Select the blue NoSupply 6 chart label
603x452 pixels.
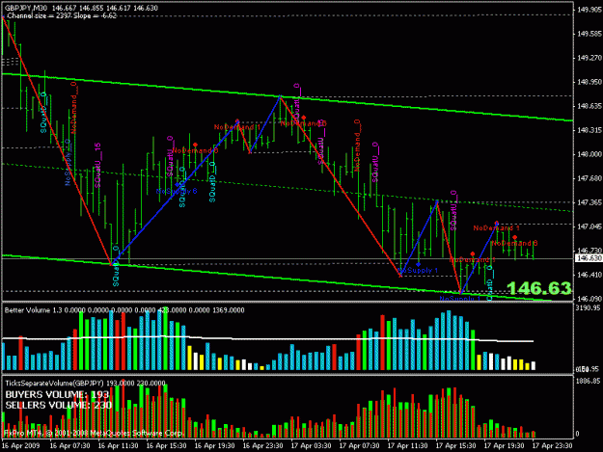(x=177, y=191)
